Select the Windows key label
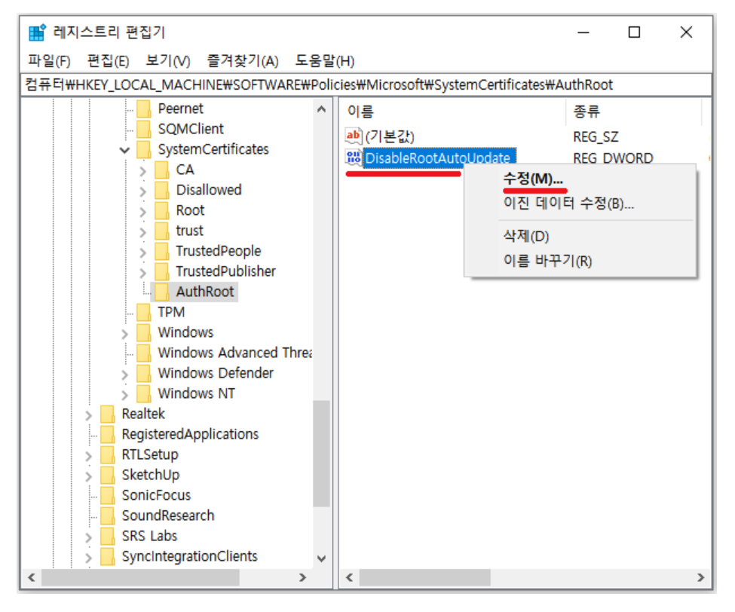Viewport: 735px width, 612px height. pyautogui.click(x=185, y=332)
